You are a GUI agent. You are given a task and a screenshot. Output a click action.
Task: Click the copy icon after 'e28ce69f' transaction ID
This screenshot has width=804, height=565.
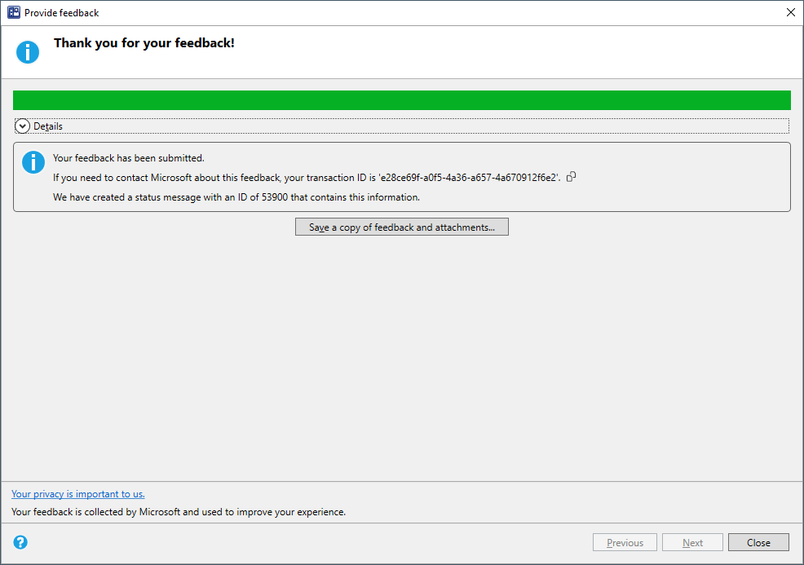tap(571, 176)
